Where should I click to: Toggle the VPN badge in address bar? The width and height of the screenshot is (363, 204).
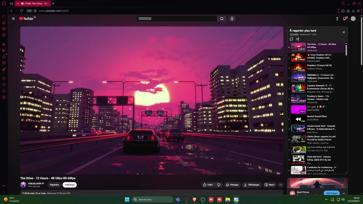point(29,11)
